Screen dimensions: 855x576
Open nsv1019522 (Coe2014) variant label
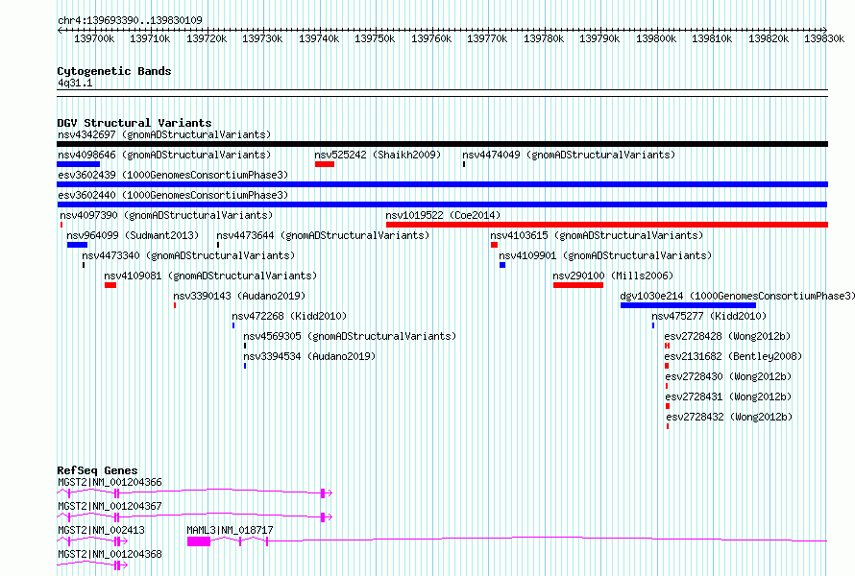click(443, 215)
